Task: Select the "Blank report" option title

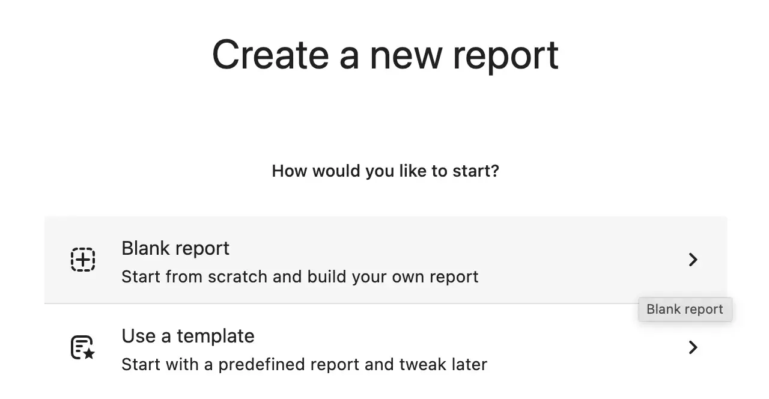Action: (175, 248)
